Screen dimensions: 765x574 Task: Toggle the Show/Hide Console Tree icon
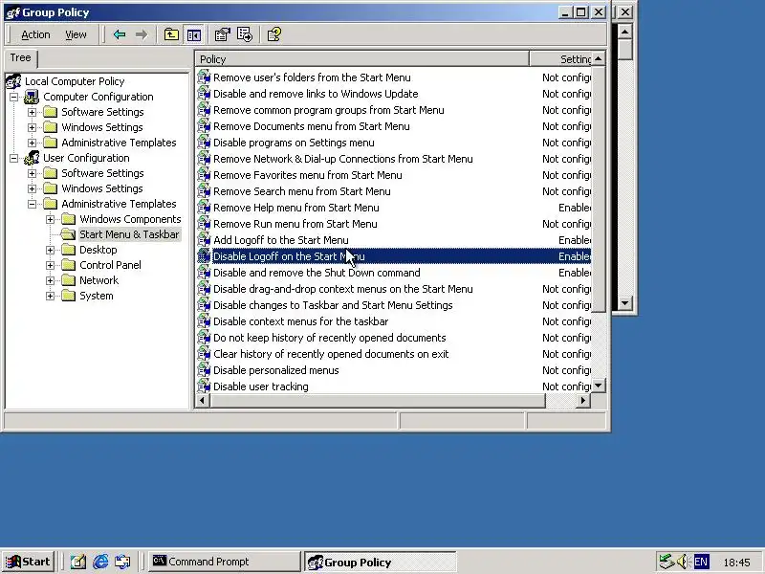(194, 34)
